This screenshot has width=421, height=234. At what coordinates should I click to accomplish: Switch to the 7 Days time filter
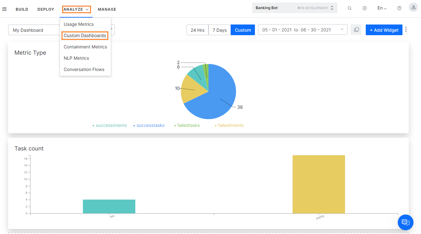click(x=219, y=30)
